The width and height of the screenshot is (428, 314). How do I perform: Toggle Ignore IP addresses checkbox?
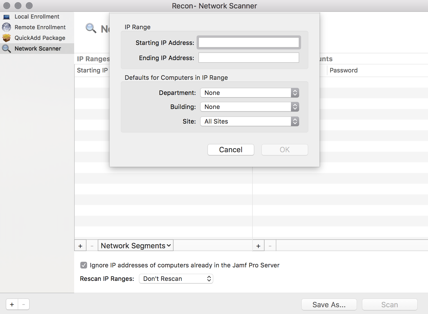[x=84, y=265]
